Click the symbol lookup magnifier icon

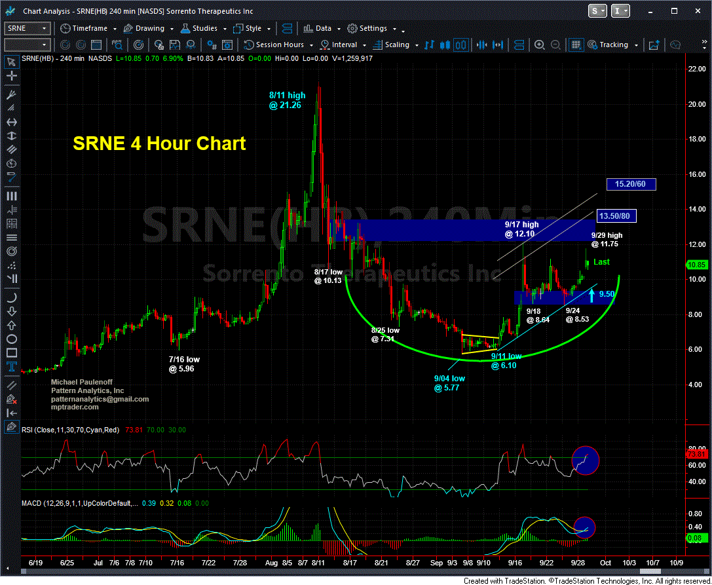pos(118,45)
